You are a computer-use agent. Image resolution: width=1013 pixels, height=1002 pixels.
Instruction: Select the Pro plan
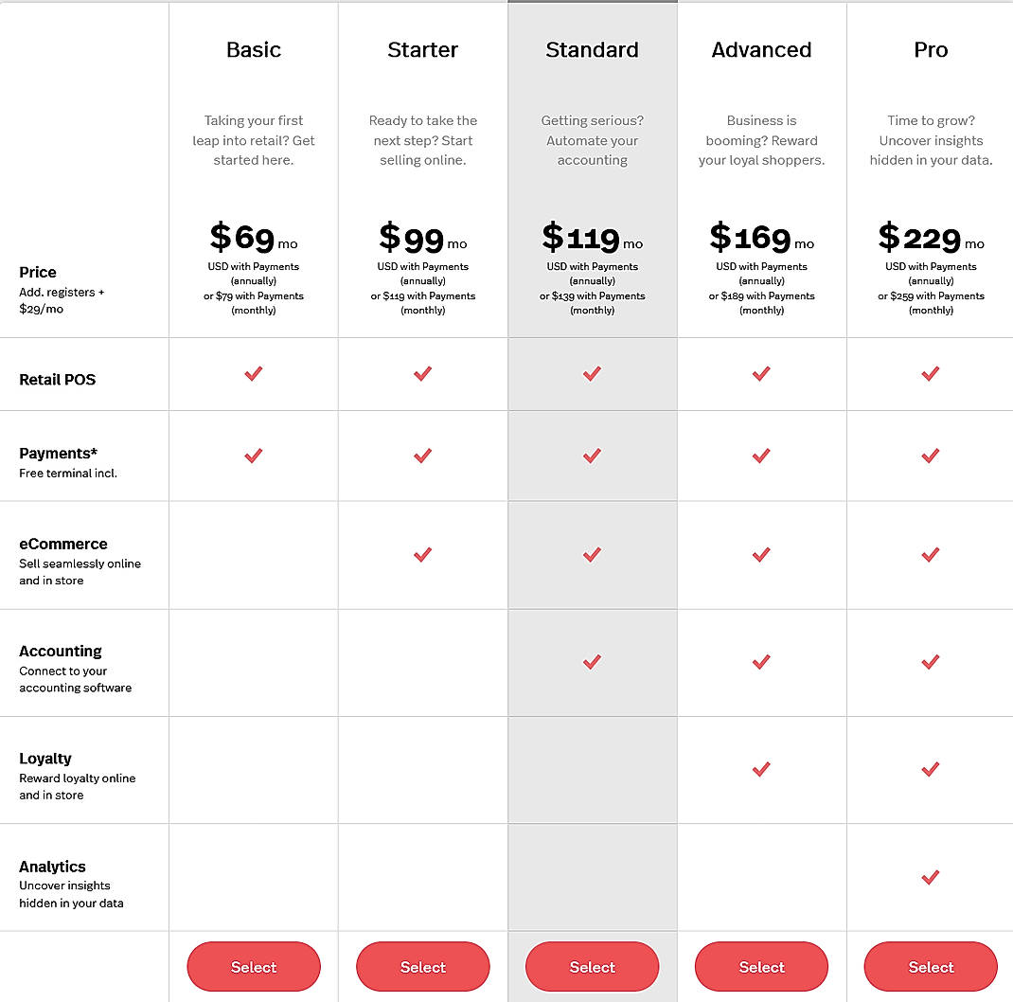click(x=930, y=967)
